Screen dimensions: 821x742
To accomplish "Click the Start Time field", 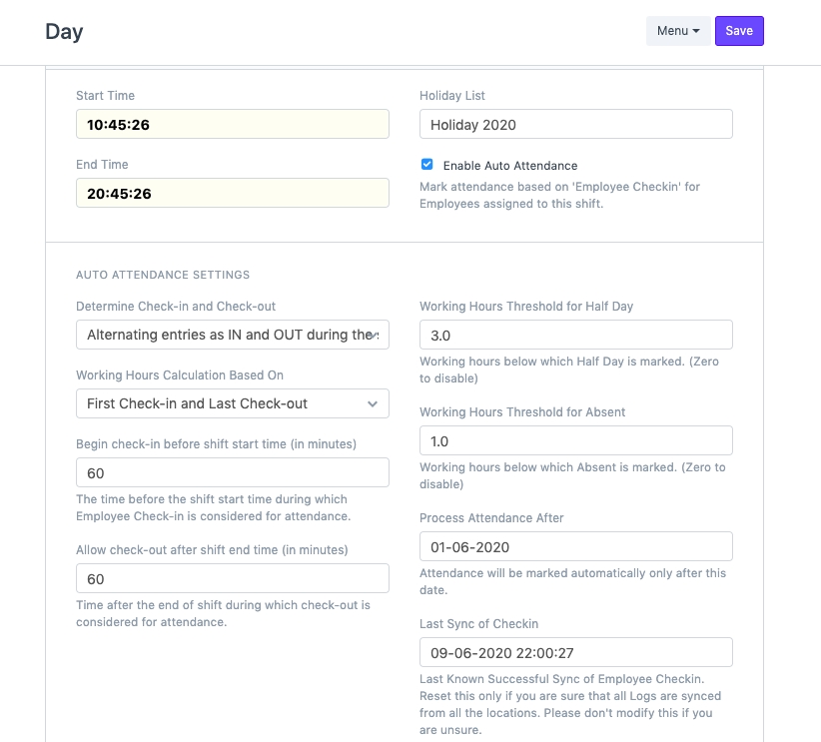I will pyautogui.click(x=232, y=124).
